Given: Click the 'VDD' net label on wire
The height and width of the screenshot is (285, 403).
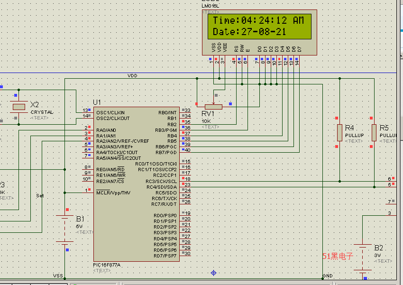Looking at the screenshot, I should point(132,75).
